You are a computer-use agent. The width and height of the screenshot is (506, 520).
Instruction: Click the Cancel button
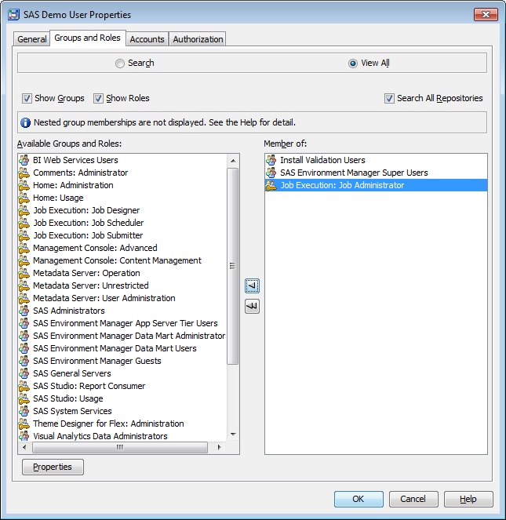coord(413,499)
